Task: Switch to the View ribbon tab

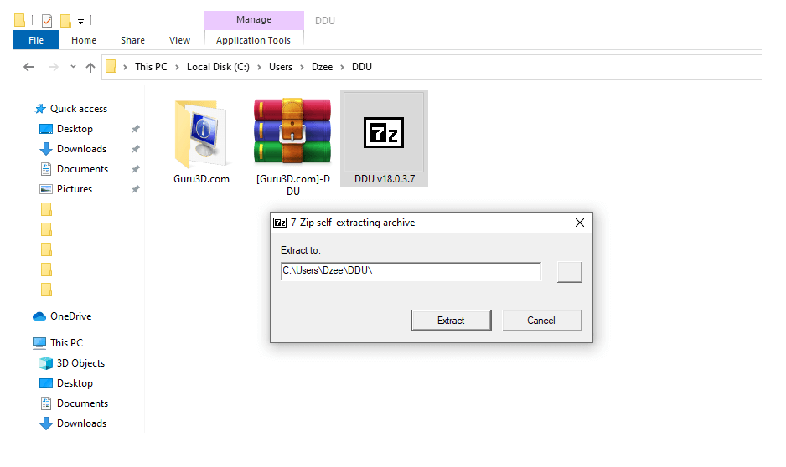Action: [x=179, y=40]
